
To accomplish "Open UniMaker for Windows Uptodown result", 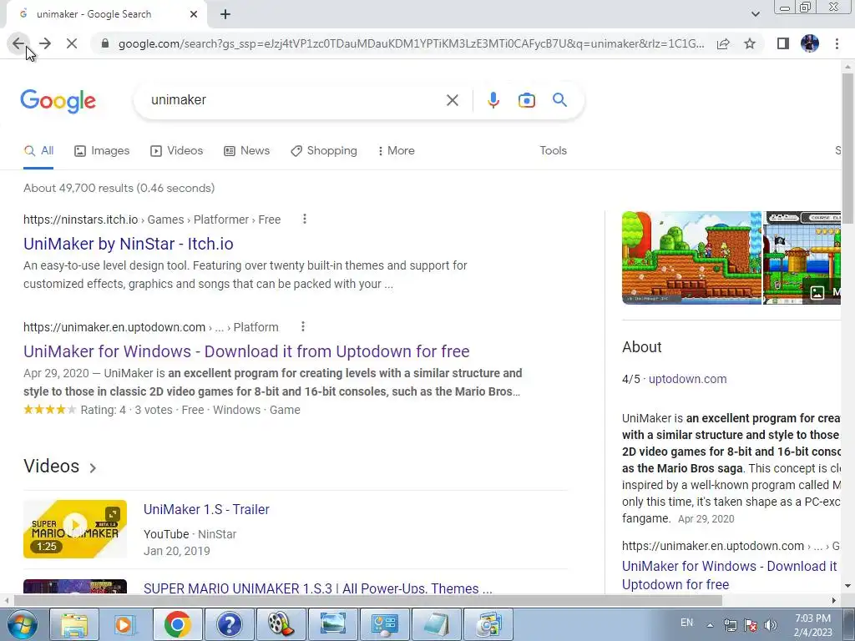I will (x=246, y=351).
